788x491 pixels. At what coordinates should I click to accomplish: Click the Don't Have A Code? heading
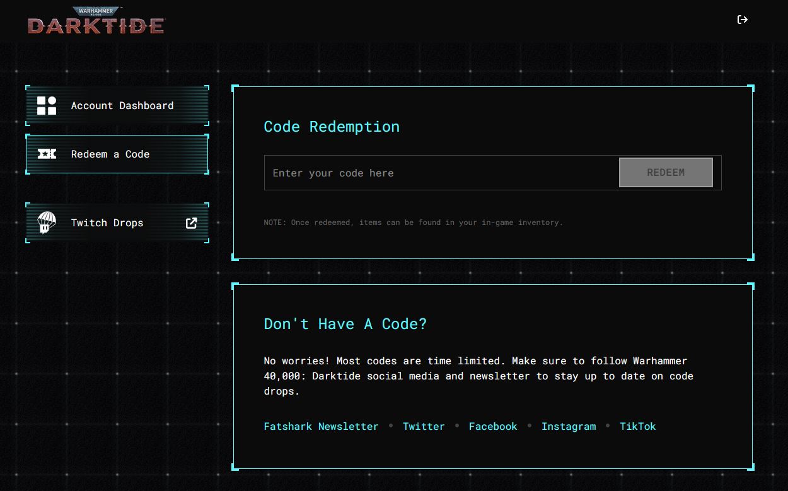tap(345, 324)
